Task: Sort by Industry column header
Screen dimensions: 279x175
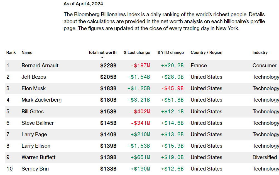Action: click(260, 52)
